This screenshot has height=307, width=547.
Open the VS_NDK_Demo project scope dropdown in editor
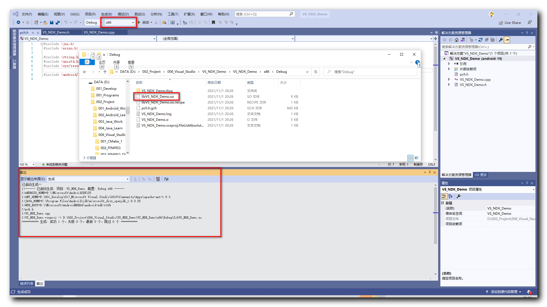pyautogui.click(x=88, y=39)
